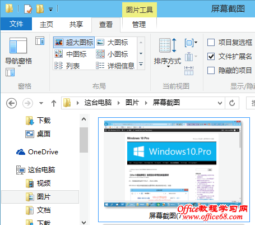Choose 大图标 large icons layout
The height and width of the screenshot is (225, 255).
[112, 43]
